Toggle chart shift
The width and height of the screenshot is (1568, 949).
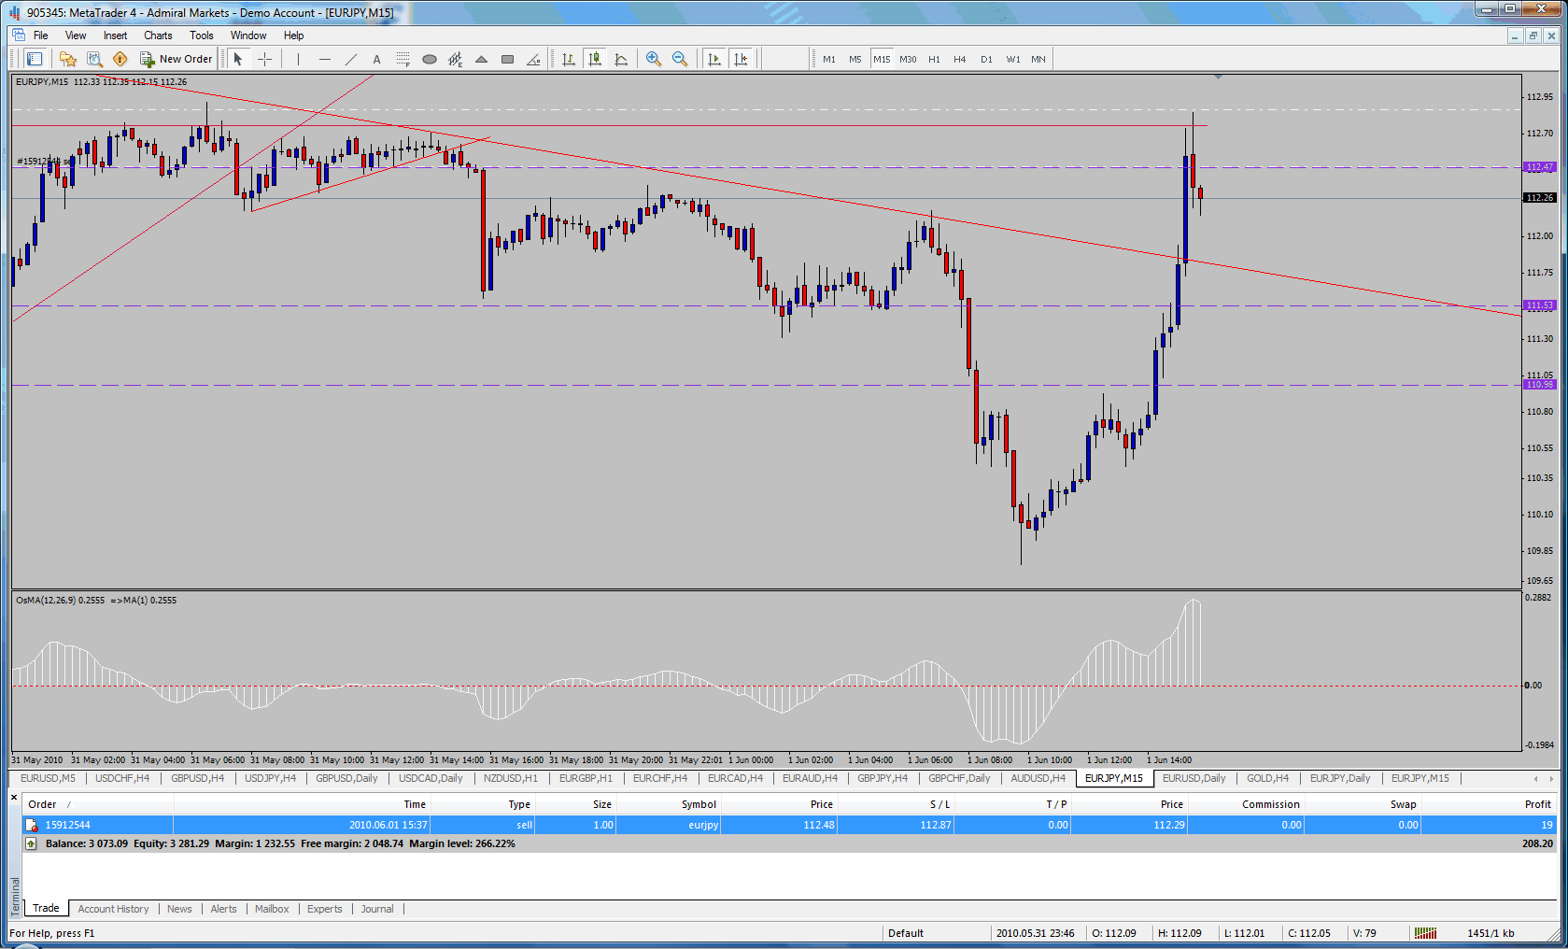[741, 59]
